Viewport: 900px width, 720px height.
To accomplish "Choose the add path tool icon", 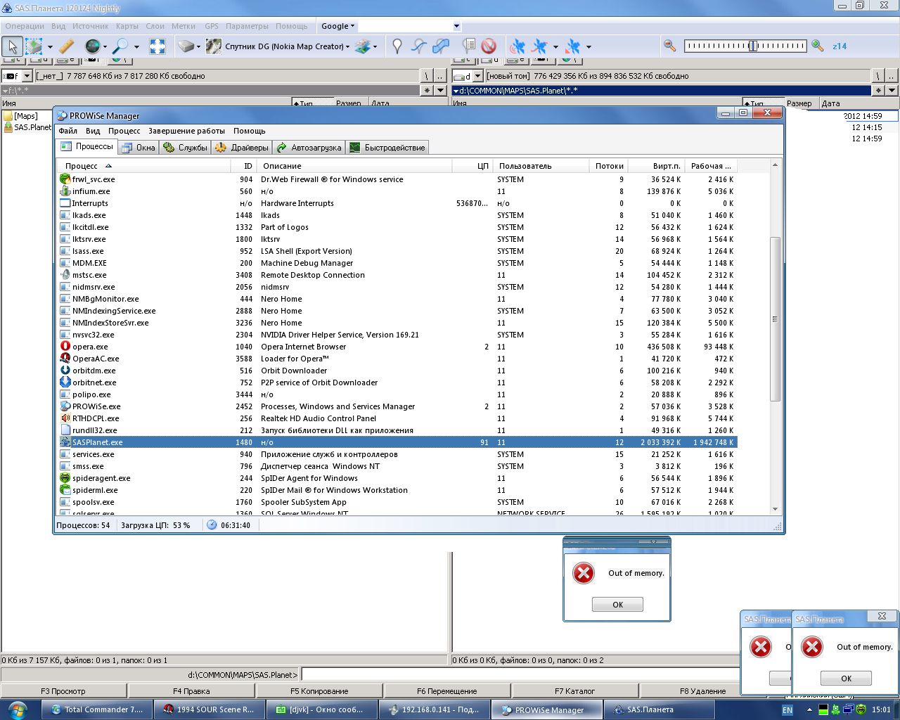I will (x=419, y=46).
